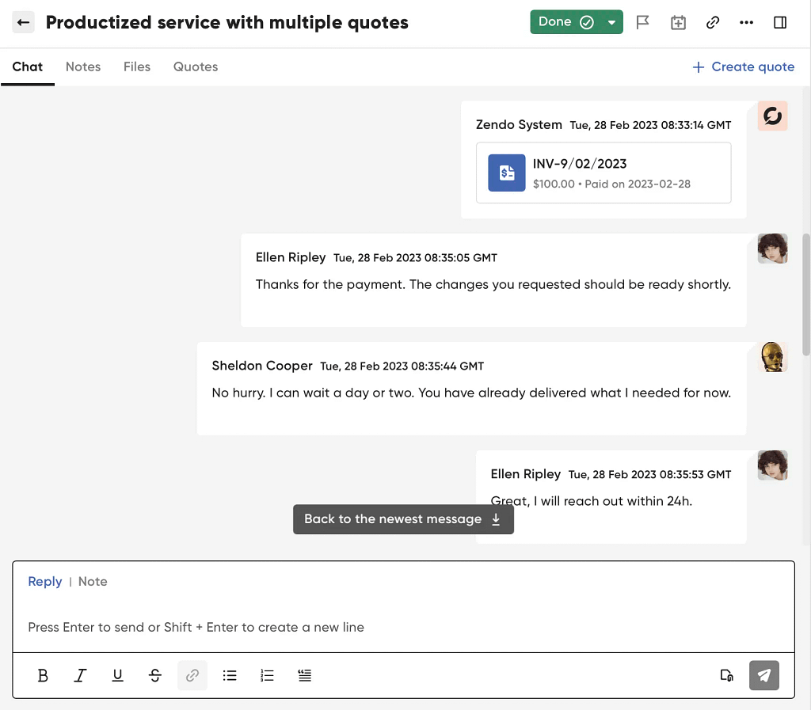
Task: Open the Done status dropdown arrow
Action: (612, 22)
